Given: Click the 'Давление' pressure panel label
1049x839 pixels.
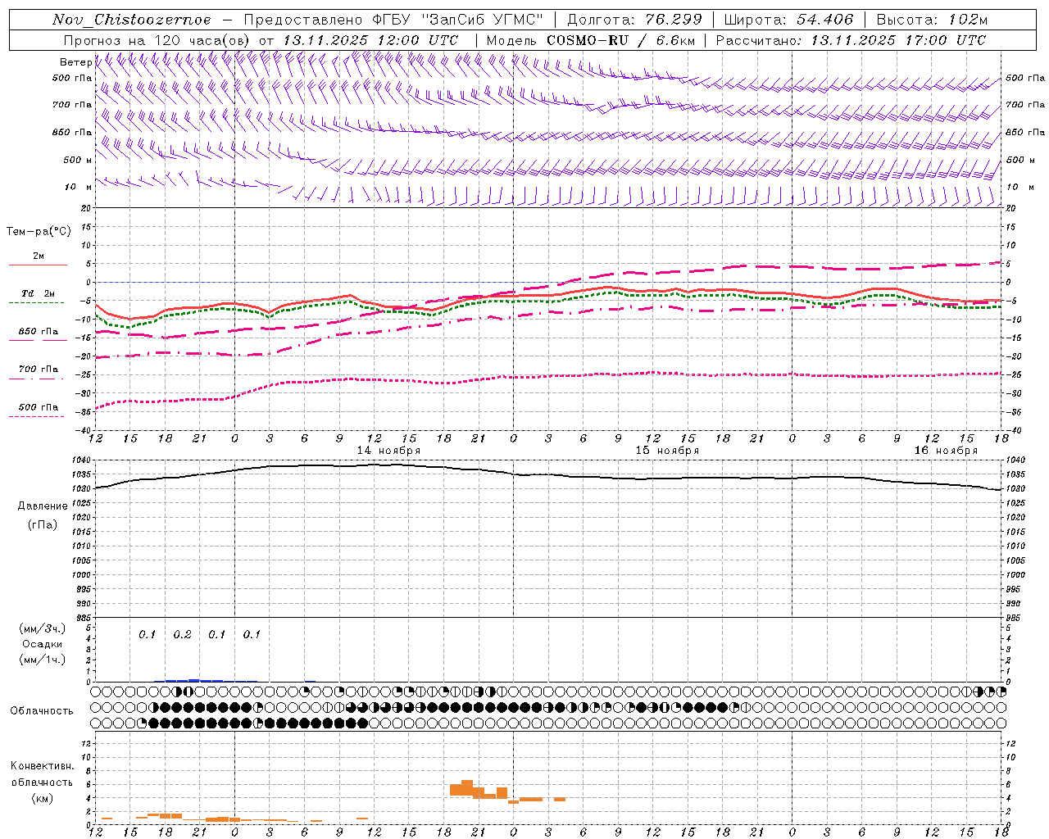Looking at the screenshot, I should 43,506.
